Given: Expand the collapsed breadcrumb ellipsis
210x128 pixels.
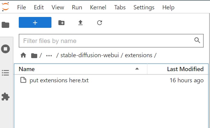Looking at the screenshot, I should click(x=49, y=55).
